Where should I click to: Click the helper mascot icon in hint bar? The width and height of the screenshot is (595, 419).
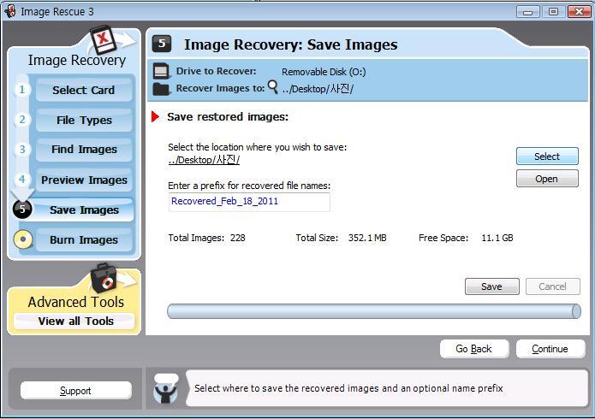[x=166, y=389]
